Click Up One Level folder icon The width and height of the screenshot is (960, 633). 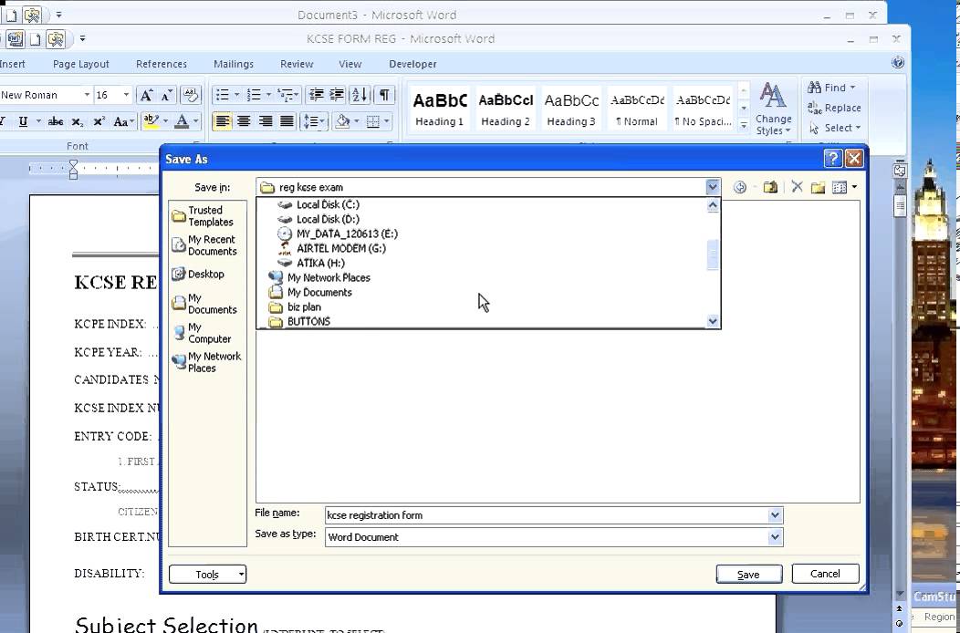tap(770, 187)
